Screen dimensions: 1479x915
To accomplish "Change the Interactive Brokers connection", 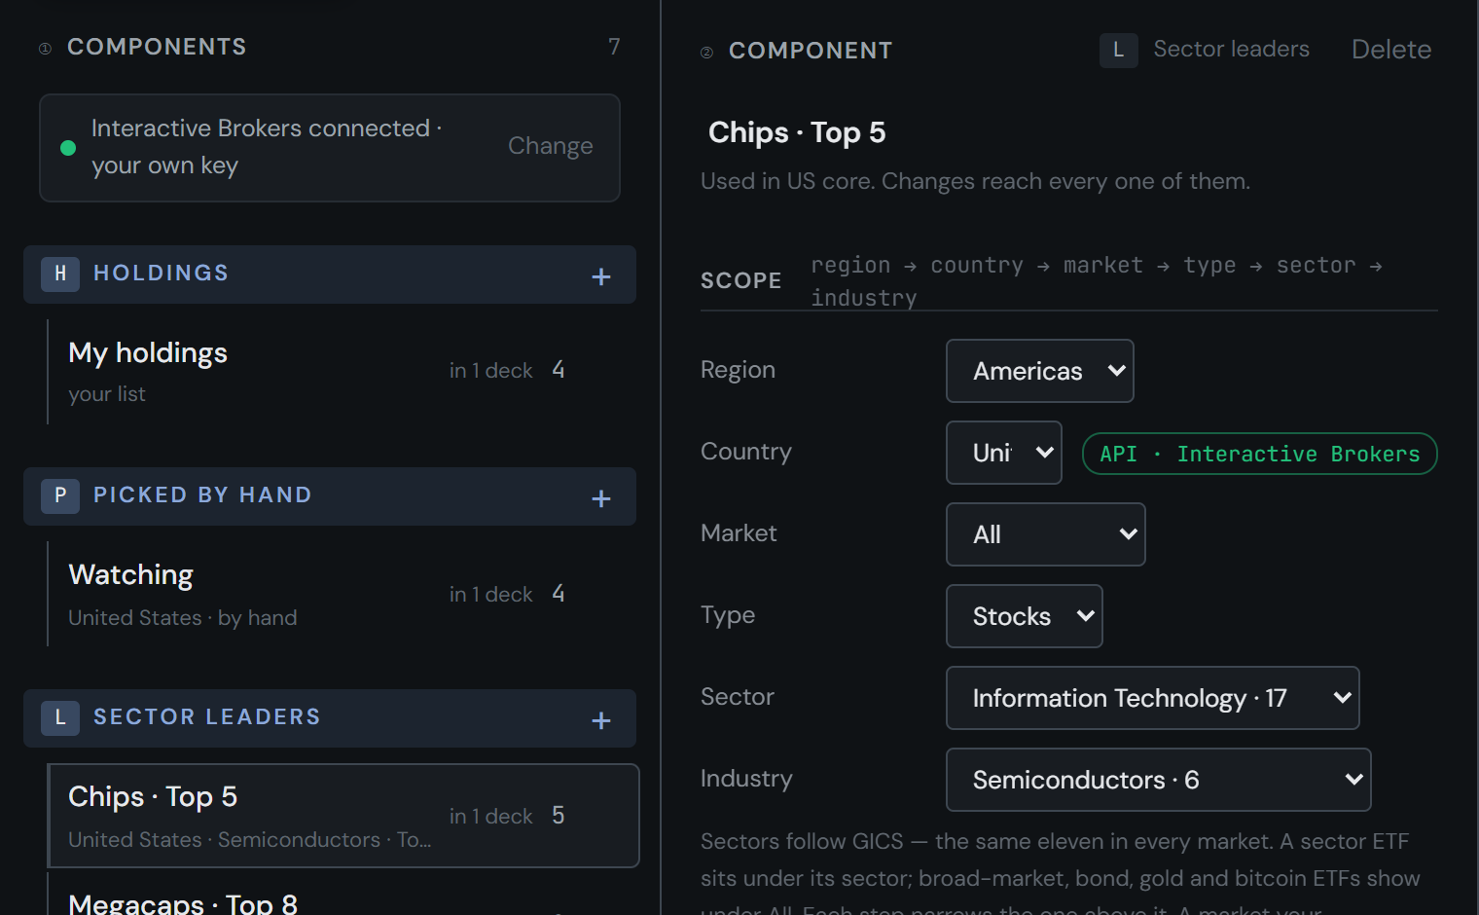I will click(x=550, y=146).
